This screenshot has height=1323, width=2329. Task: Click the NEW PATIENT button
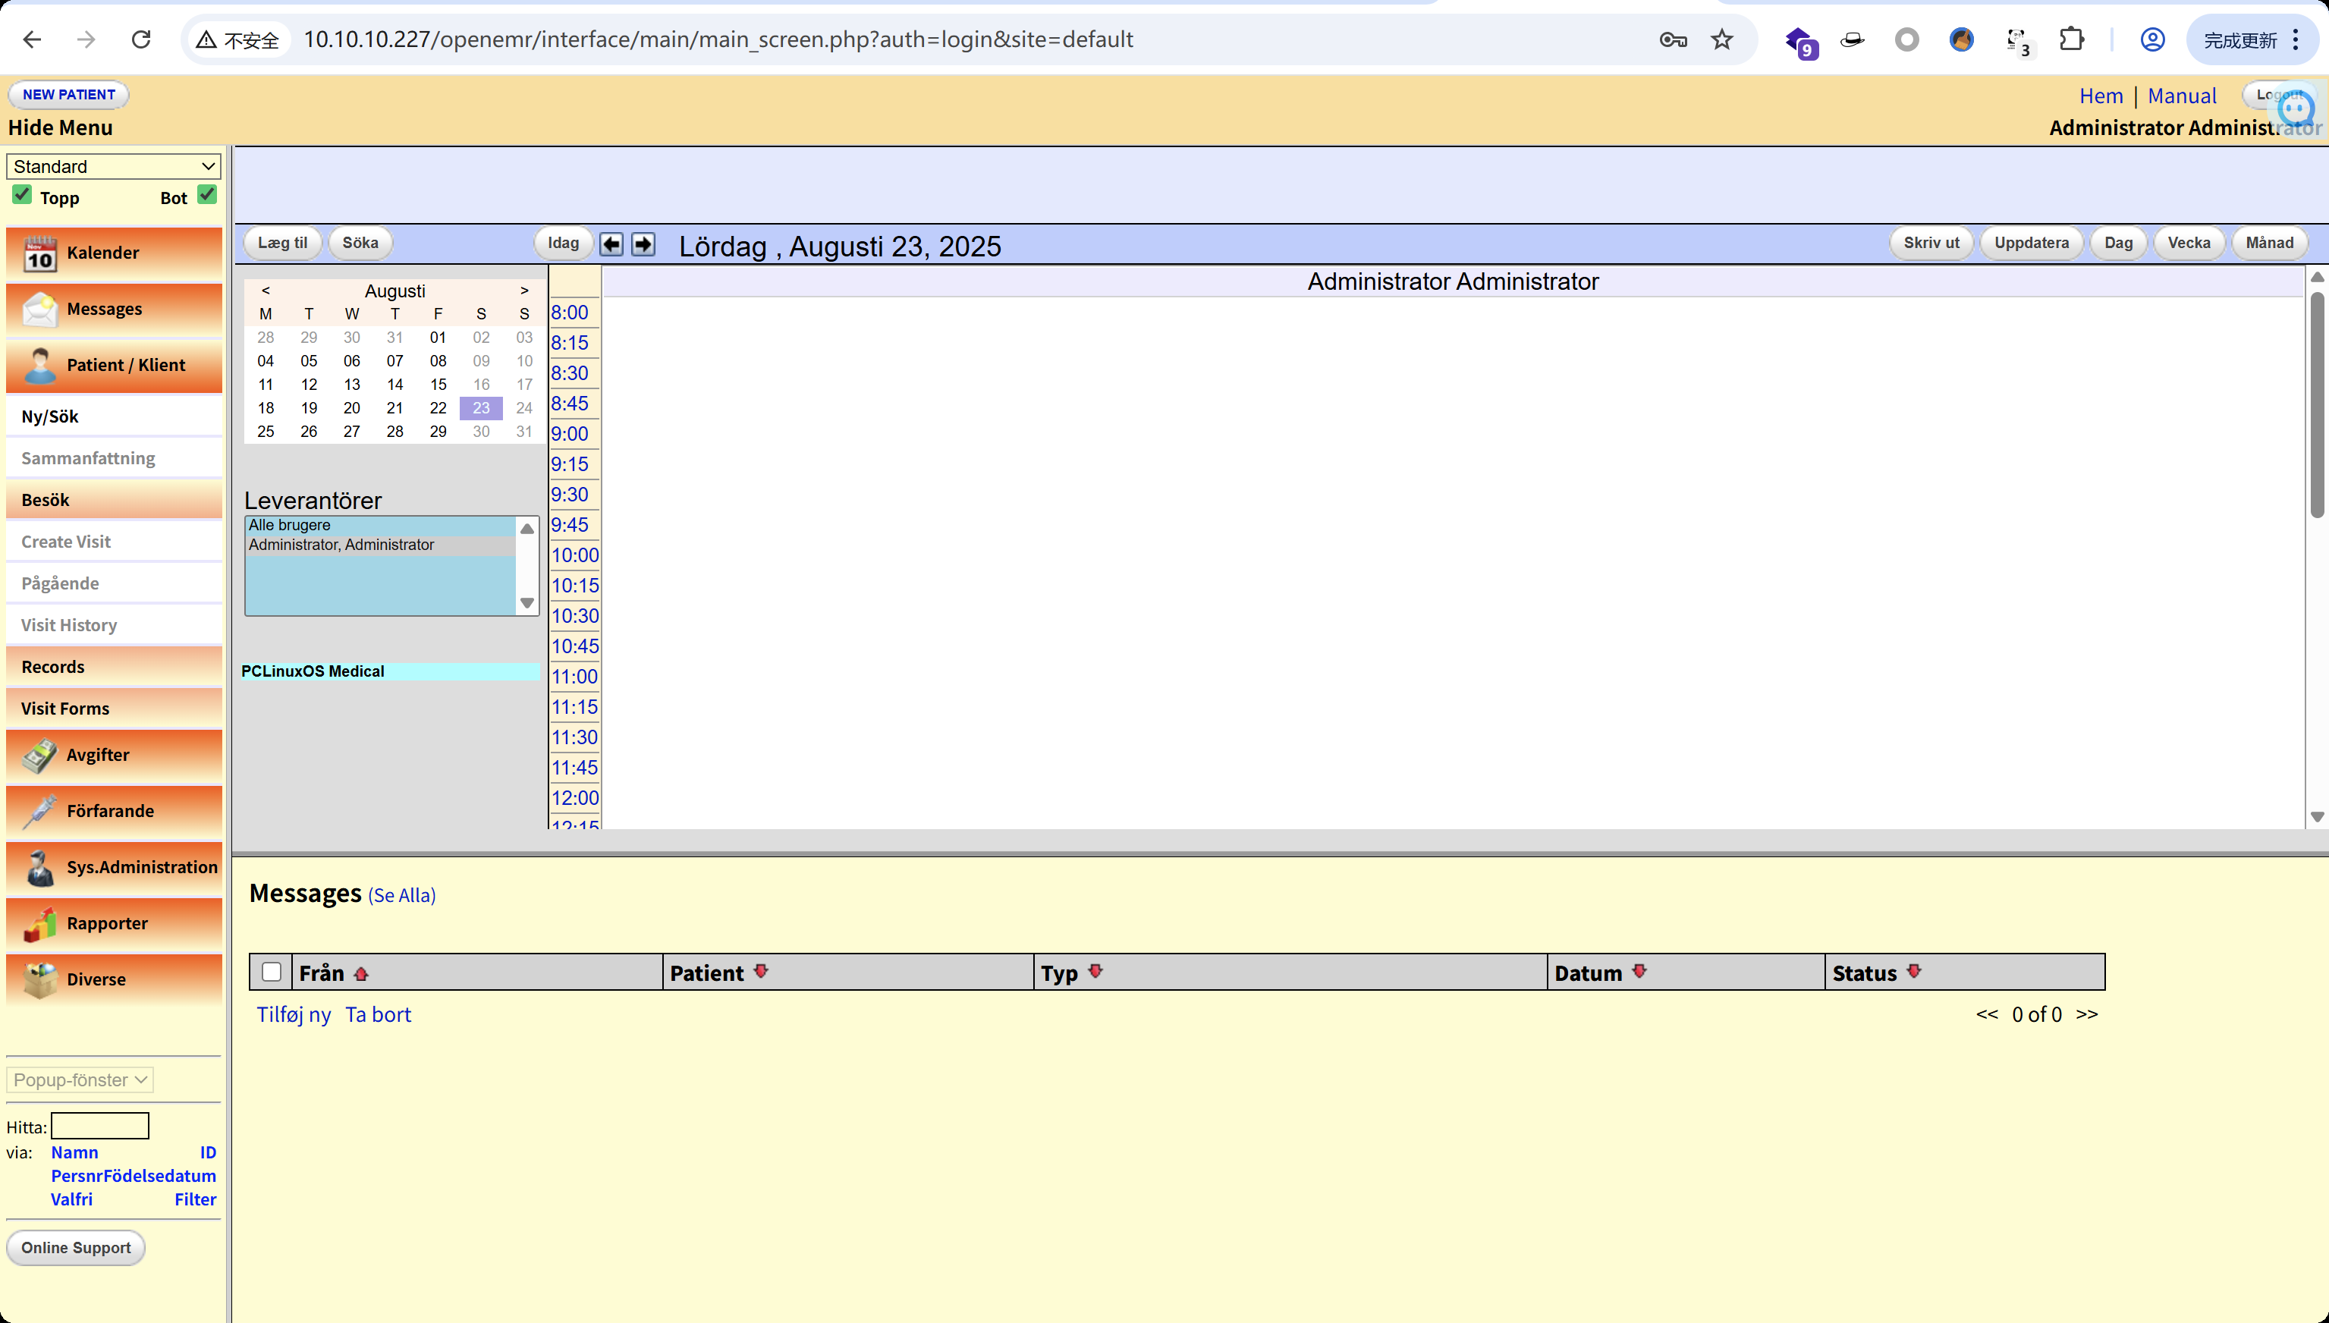tap(69, 95)
